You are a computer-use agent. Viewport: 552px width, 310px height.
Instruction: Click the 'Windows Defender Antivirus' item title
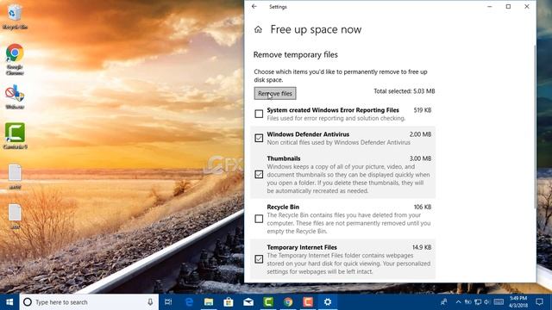click(308, 134)
